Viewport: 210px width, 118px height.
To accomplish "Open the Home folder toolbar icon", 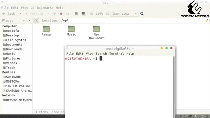I will point(76,14).
